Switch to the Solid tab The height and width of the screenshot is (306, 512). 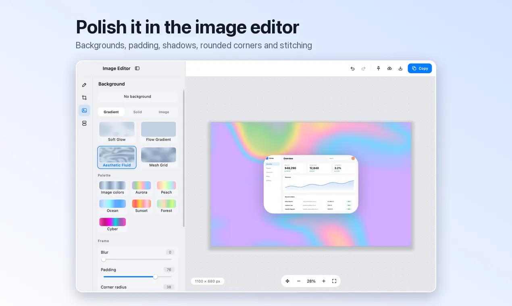point(137,112)
